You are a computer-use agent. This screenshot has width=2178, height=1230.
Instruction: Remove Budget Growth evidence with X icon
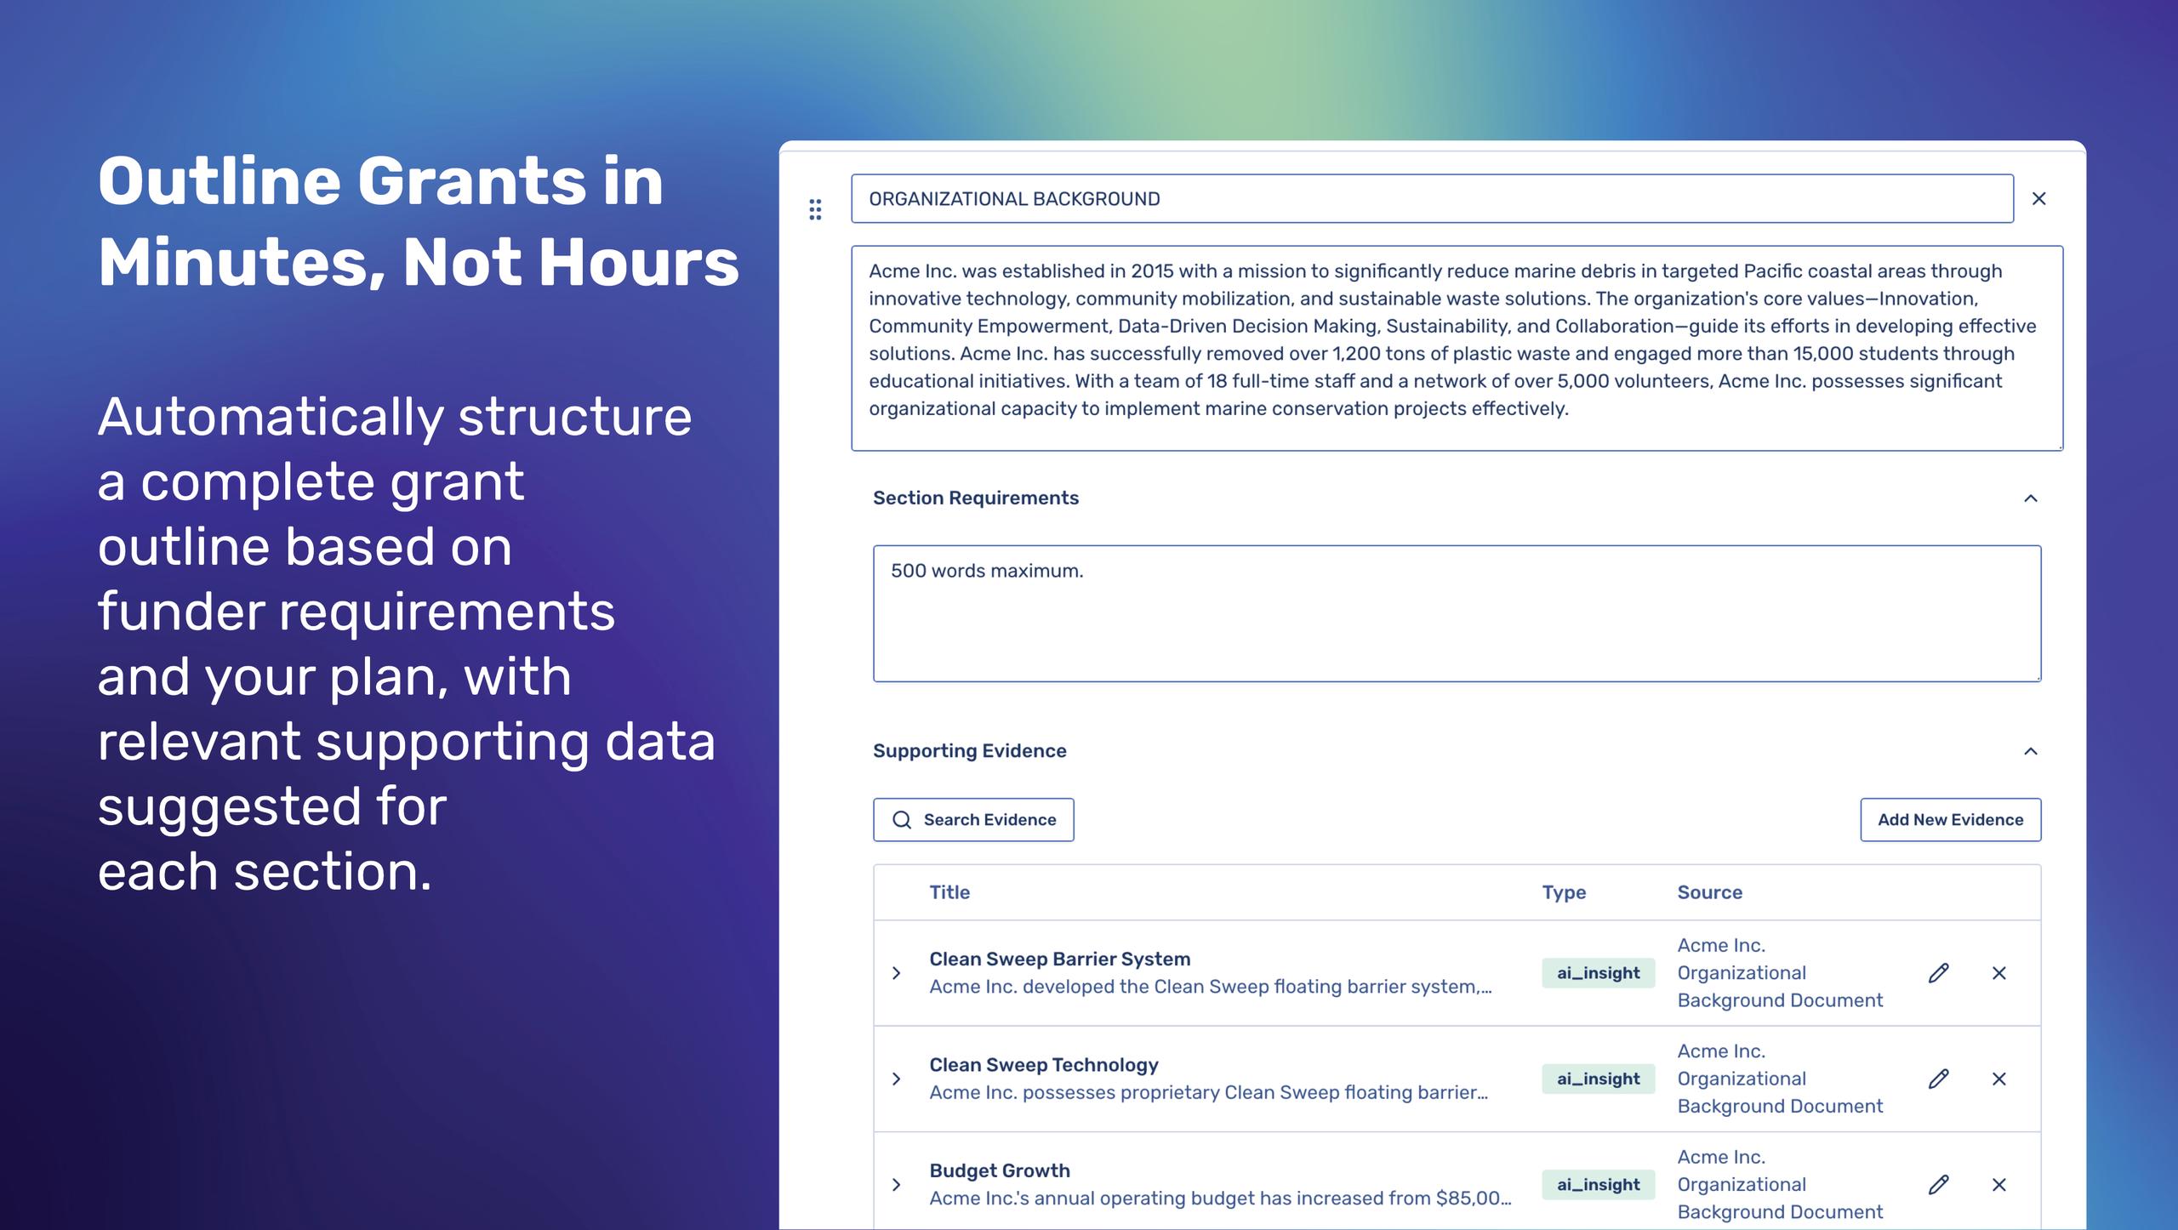1998,1184
